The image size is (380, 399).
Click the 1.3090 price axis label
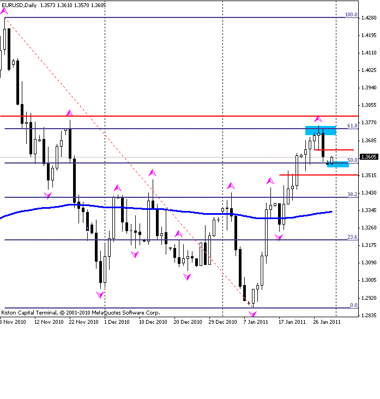coord(369,263)
